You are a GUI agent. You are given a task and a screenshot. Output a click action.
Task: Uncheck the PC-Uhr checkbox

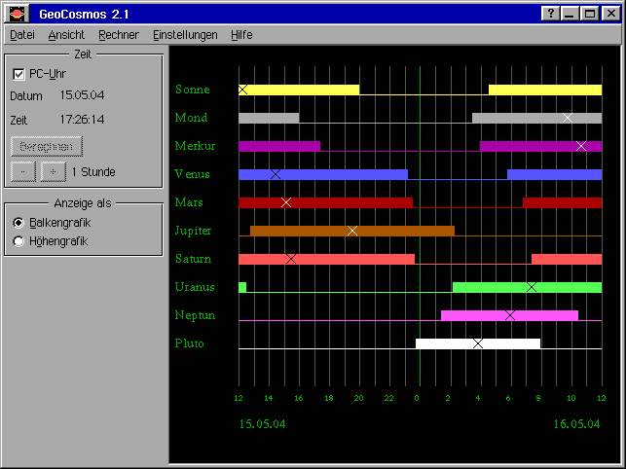18,74
